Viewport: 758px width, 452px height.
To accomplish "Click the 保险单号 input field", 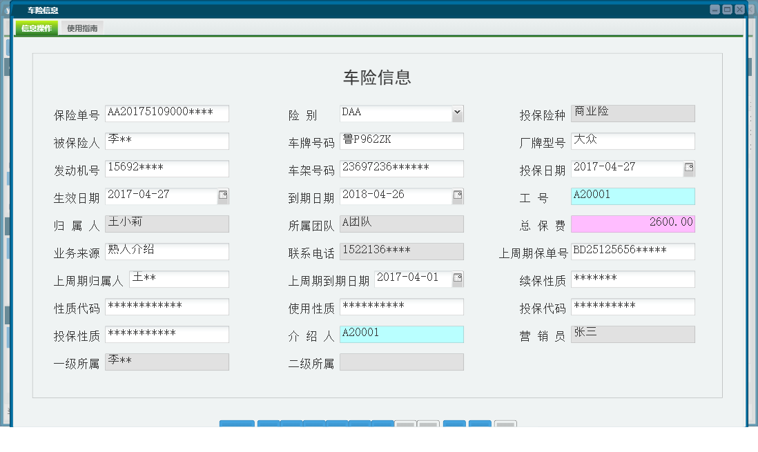I will [167, 113].
